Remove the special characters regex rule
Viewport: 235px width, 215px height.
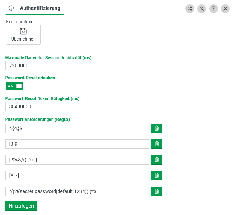pos(157,160)
